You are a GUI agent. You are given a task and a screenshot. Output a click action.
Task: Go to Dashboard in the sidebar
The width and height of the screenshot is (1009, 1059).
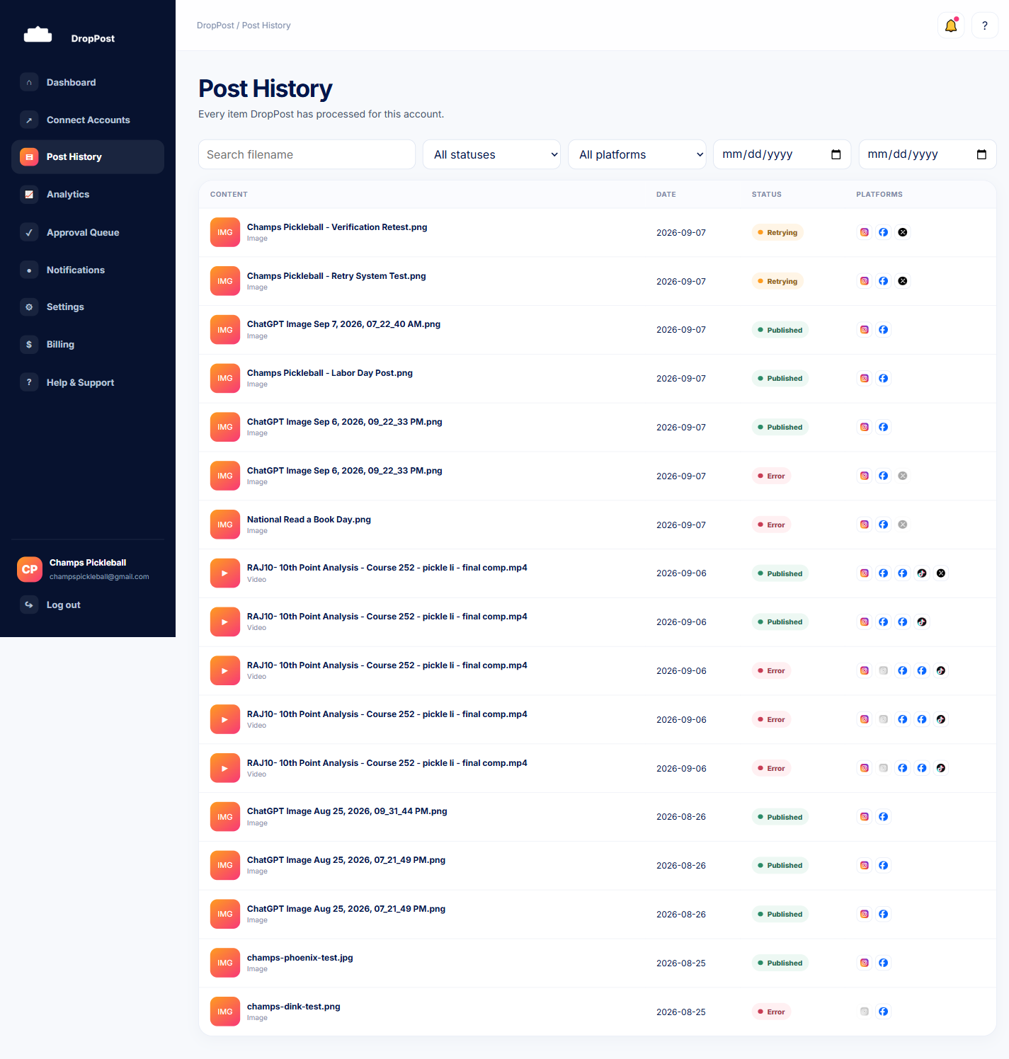(88, 82)
